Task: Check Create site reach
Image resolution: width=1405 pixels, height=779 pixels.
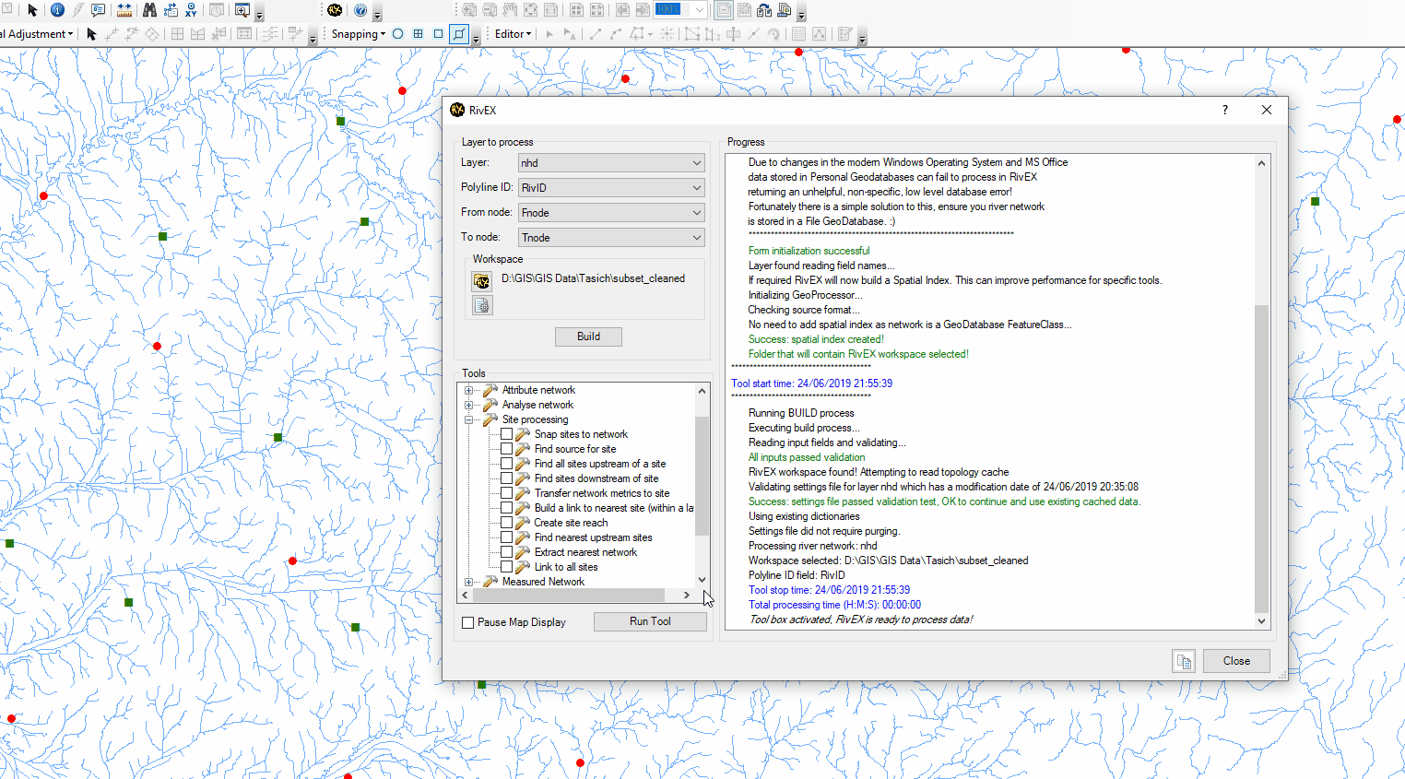Action: coord(506,523)
